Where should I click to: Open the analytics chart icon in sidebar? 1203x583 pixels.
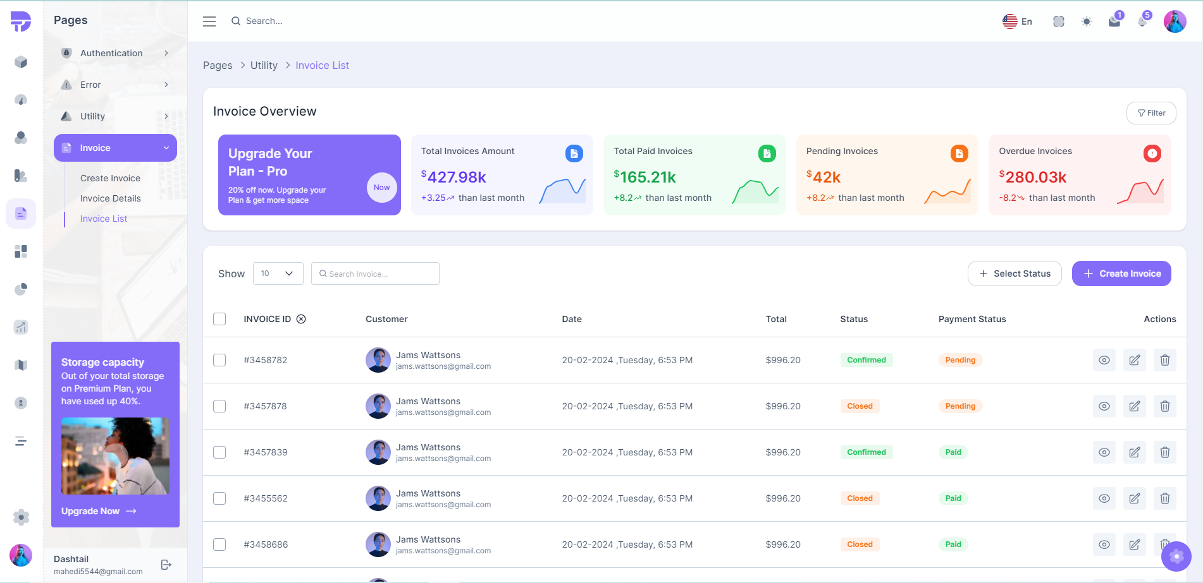tap(21, 327)
